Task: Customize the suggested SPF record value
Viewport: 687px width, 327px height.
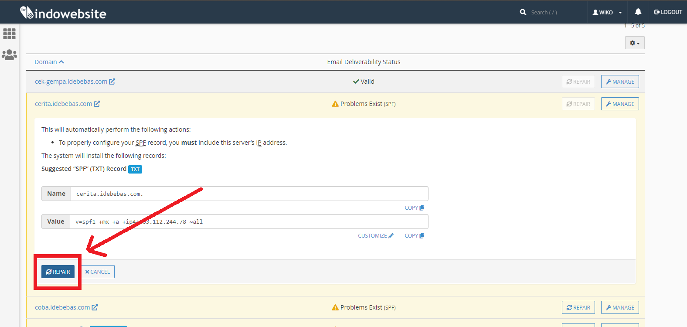Action: point(375,236)
